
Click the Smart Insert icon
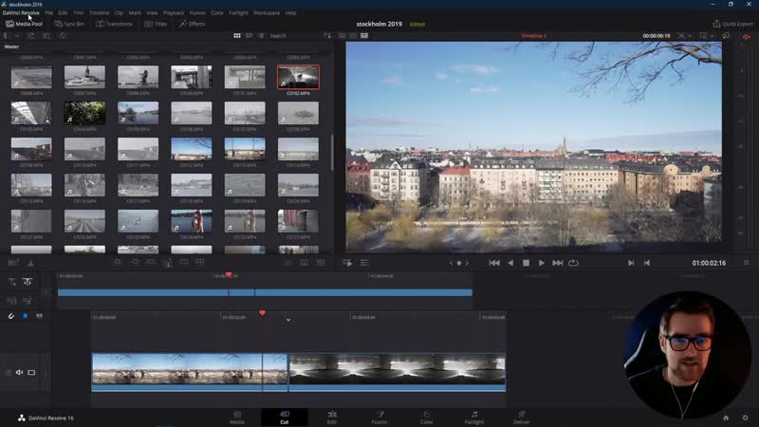[117, 263]
